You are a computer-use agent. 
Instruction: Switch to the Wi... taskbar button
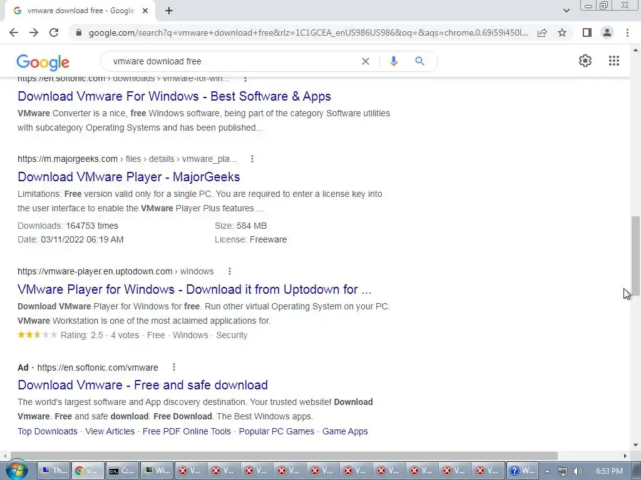[156, 471]
